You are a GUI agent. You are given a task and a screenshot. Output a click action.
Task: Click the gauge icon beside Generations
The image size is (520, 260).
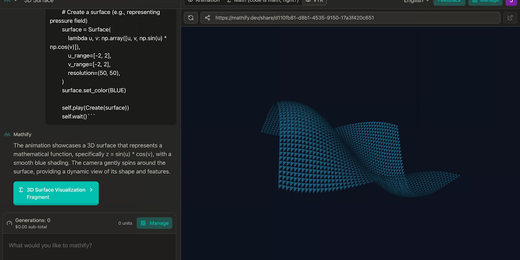(9, 223)
